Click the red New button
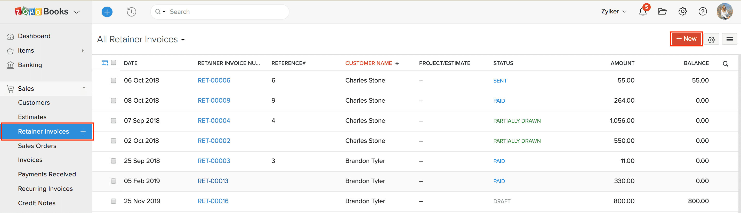The width and height of the screenshot is (741, 213). click(x=686, y=39)
